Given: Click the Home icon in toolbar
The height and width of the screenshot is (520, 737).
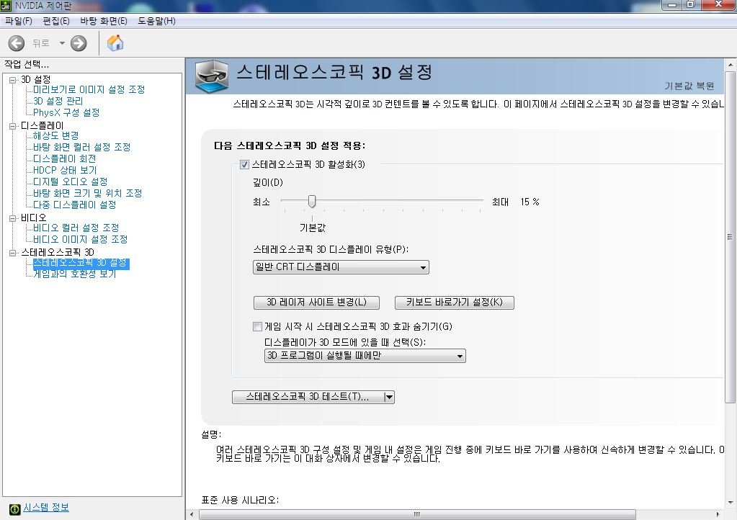Looking at the screenshot, I should click(x=115, y=43).
